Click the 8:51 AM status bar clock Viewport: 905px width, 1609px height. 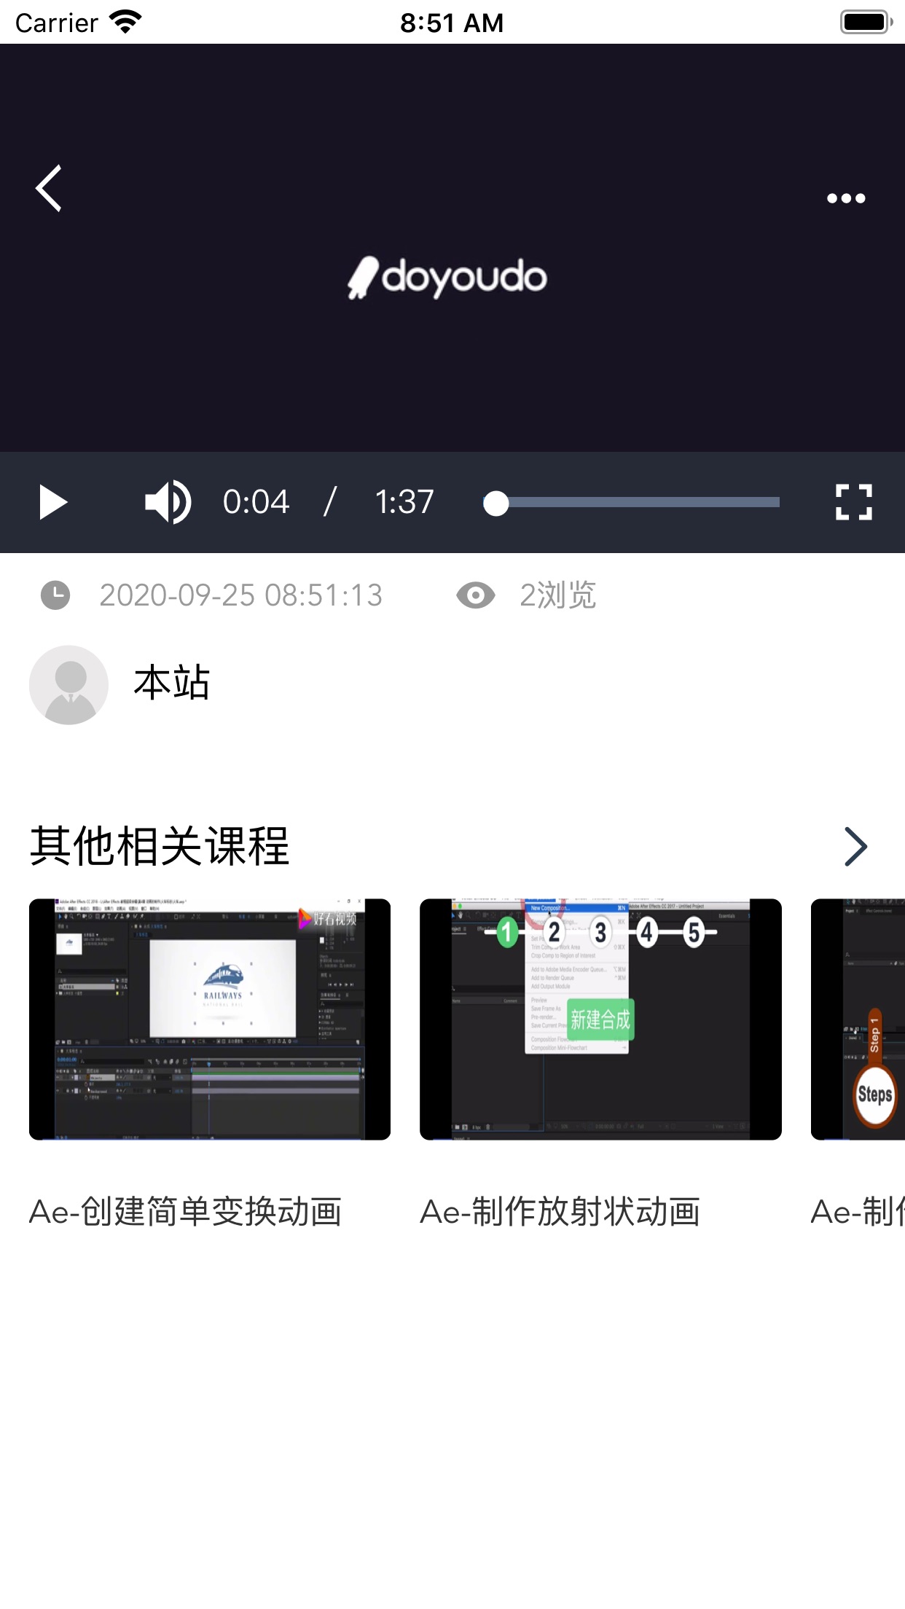click(452, 23)
